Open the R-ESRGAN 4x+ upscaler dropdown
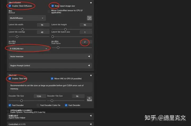Image resolution: width=191 pixels, height=126 pixels. 29,49
